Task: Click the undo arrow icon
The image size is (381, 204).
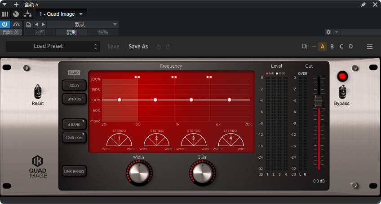Action: click(159, 47)
